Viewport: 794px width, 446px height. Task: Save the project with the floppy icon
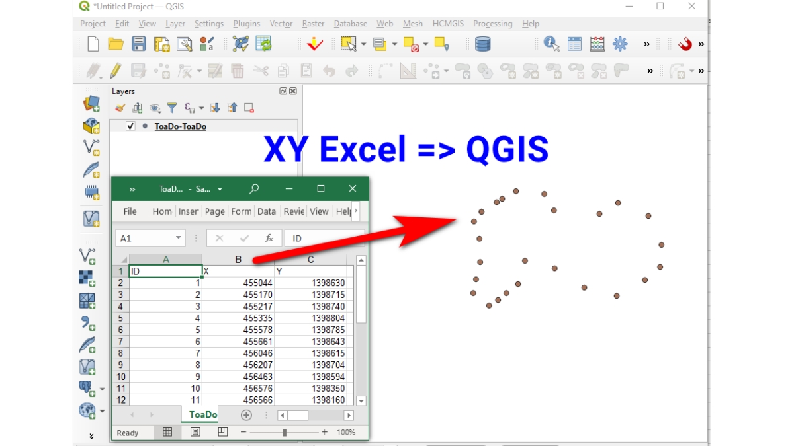point(138,44)
